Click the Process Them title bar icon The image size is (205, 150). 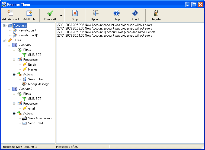[x=4, y=5]
